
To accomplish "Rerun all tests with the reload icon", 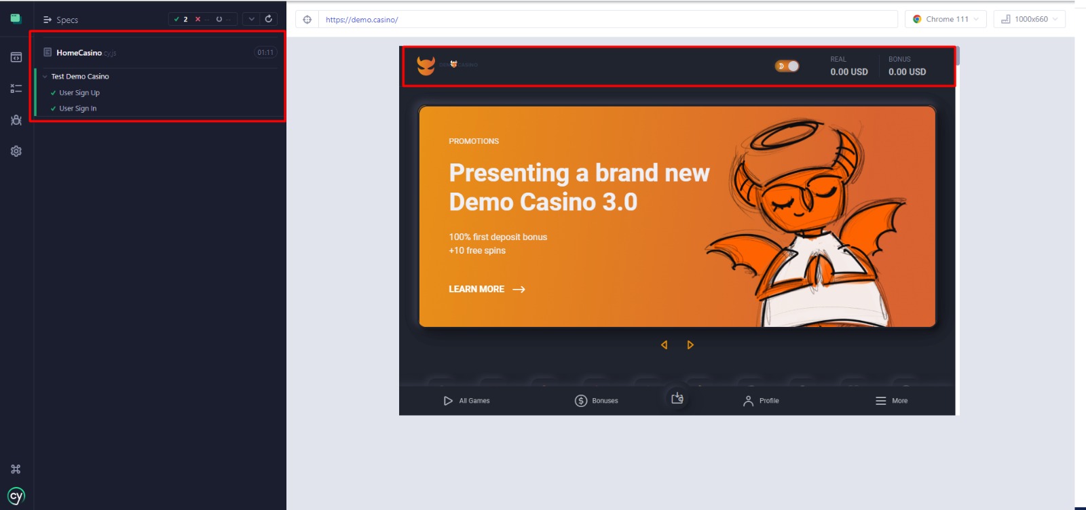I will [269, 19].
